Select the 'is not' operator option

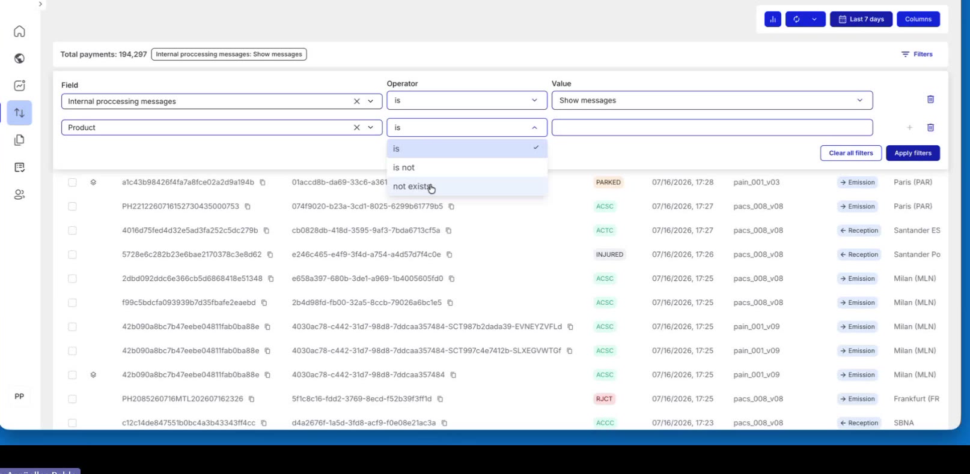click(x=467, y=167)
